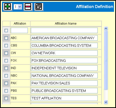This screenshot has width=116, height=108.
Task: Click the empty Affiliation code input field
Action: (19, 30)
